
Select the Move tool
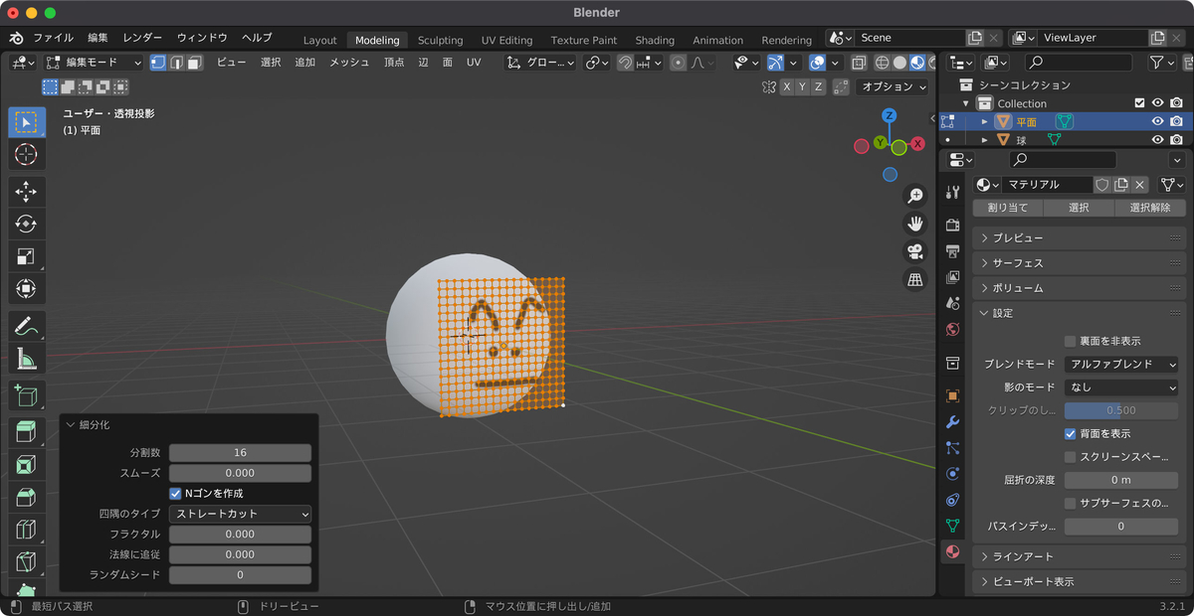point(26,192)
